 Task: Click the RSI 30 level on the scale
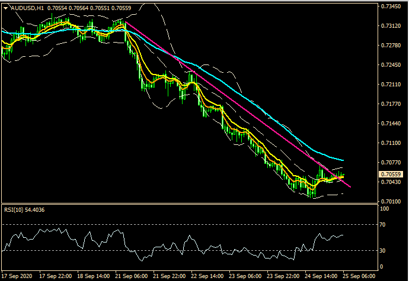(384, 251)
